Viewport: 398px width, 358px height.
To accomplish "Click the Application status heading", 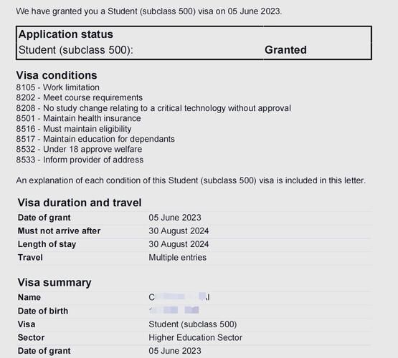I will pyautogui.click(x=66, y=34).
